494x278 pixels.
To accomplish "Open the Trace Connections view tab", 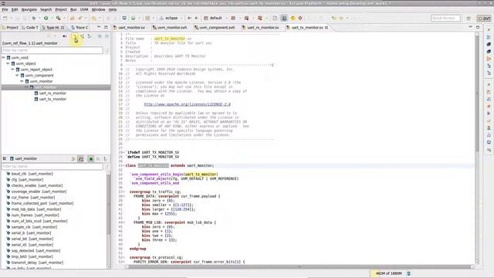I will pyautogui.click(x=80, y=28).
